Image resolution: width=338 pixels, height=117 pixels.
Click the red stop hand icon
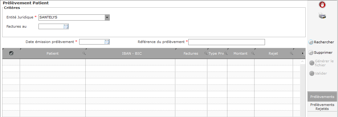[x=322, y=5]
